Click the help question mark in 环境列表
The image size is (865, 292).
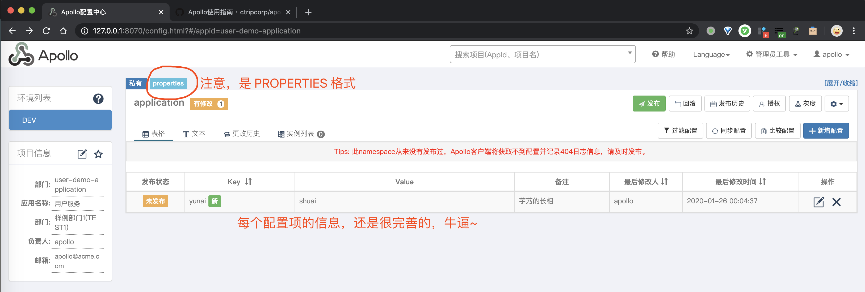[98, 98]
